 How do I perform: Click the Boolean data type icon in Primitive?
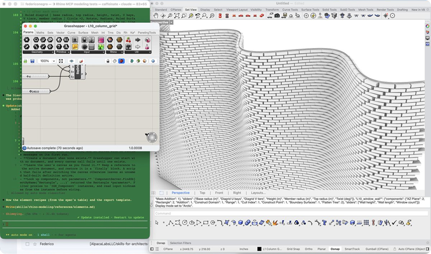[x=59, y=39]
